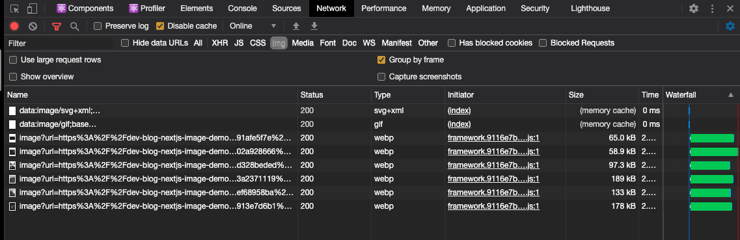
Task: Import HAR file with upload arrow
Action: coord(296,26)
